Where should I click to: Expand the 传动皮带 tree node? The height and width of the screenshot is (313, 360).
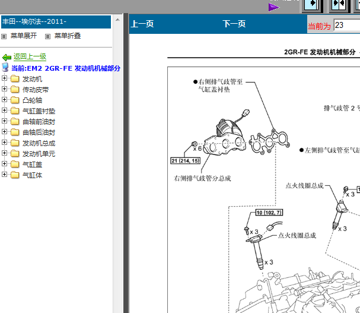coord(4,88)
